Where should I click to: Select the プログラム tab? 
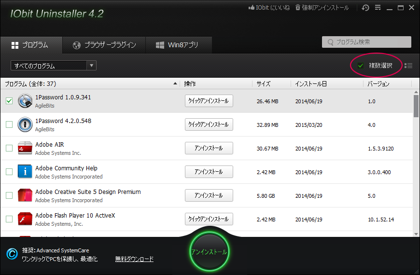[x=31, y=45]
